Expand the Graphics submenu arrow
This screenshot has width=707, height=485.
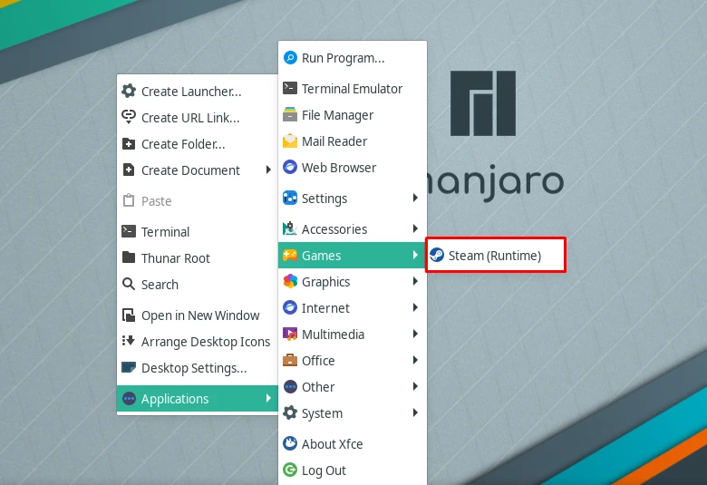(x=415, y=281)
